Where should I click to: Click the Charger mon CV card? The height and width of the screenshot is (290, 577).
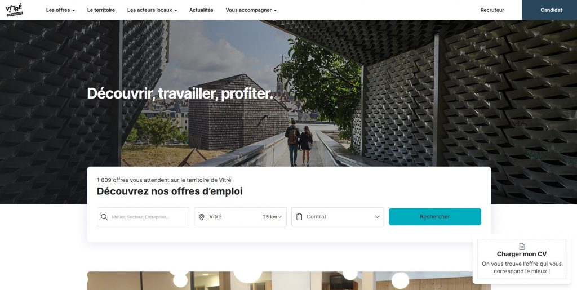(521, 259)
